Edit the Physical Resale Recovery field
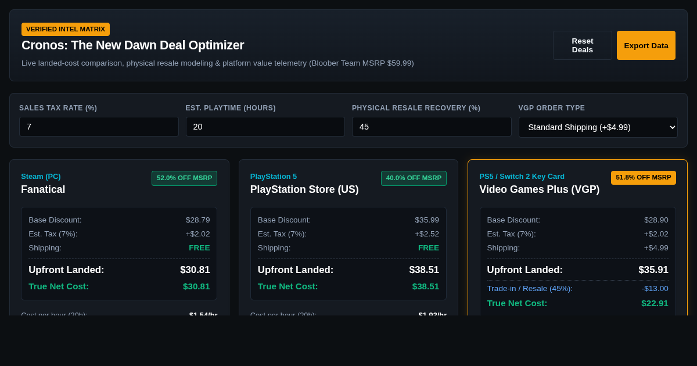This screenshot has width=697, height=366. (432, 127)
